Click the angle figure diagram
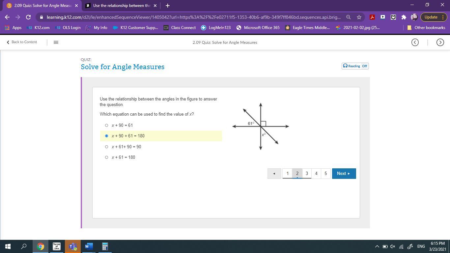This screenshot has height=253, width=450. point(261,126)
